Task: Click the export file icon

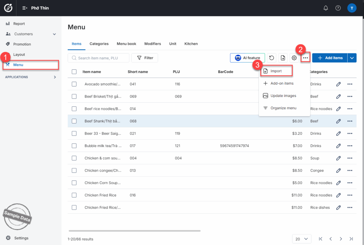Action: pos(283,58)
